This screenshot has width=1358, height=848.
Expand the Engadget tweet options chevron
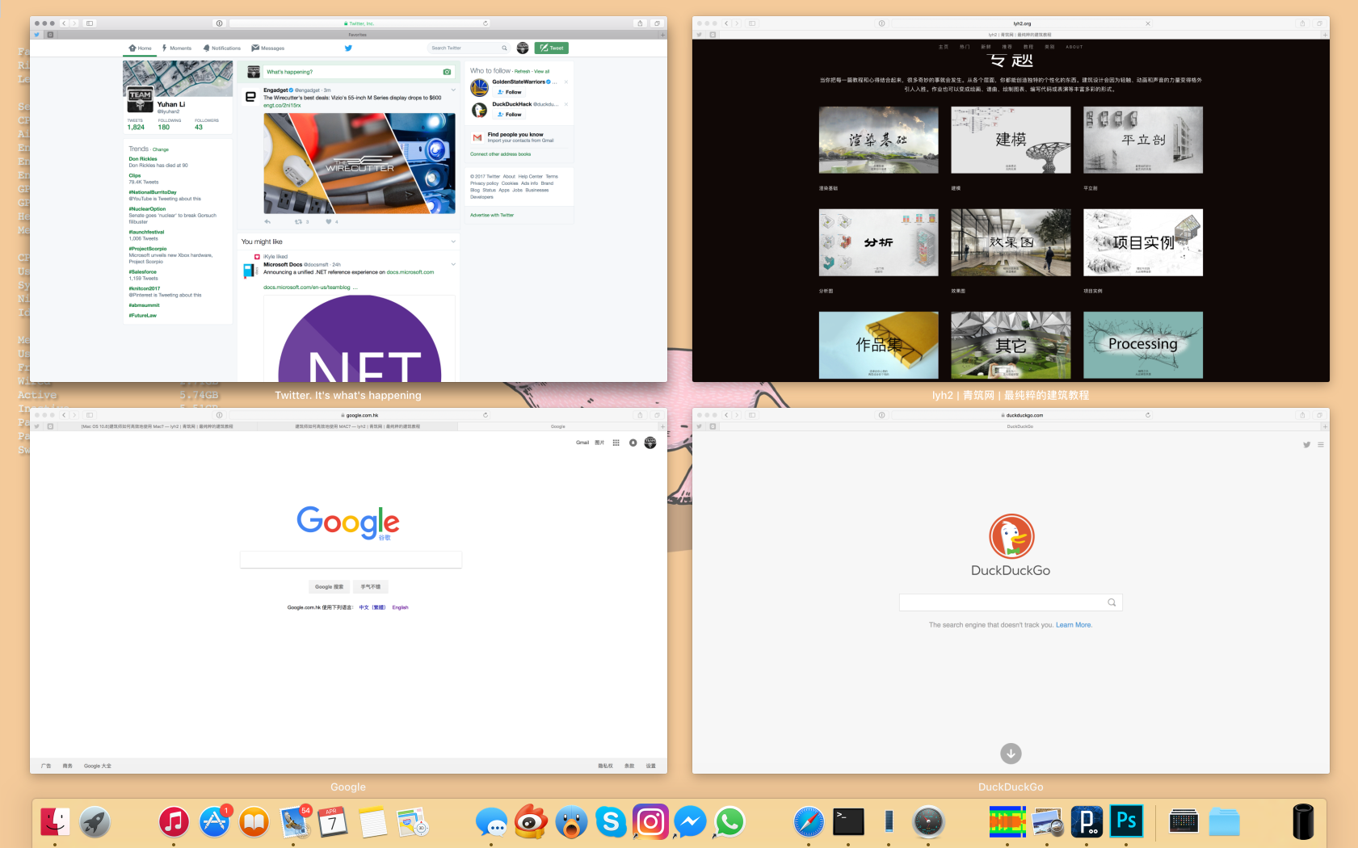tap(453, 90)
